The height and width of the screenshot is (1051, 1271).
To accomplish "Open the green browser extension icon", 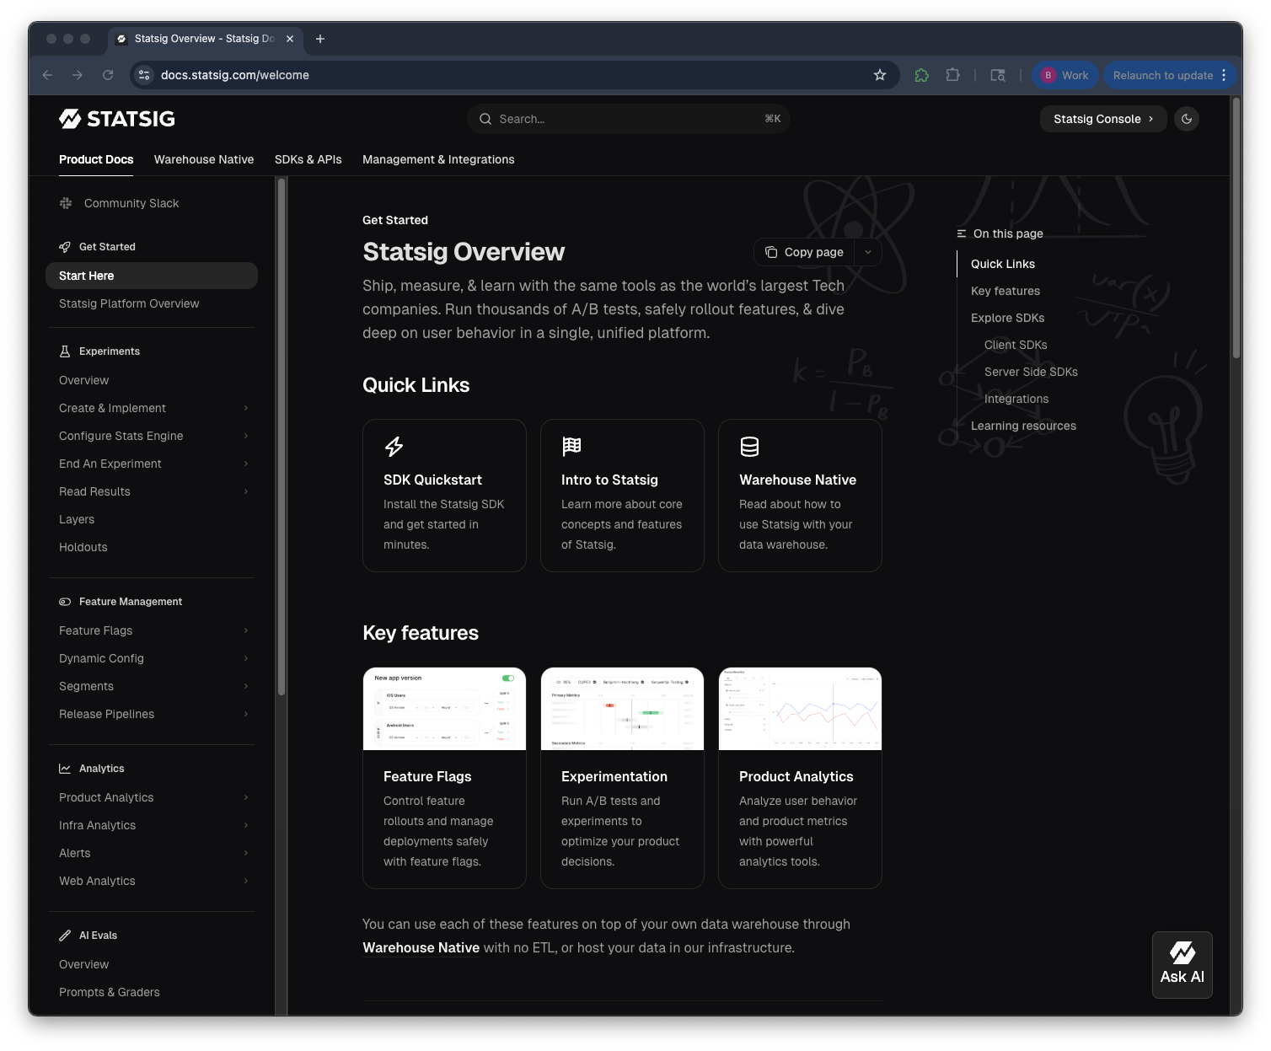I will click(922, 75).
